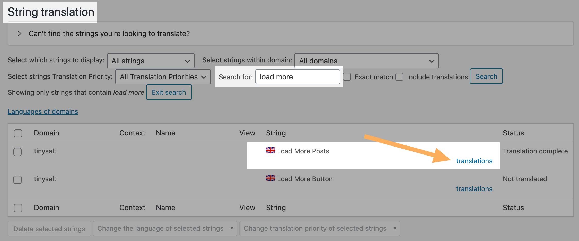Click the UK flag beside Load More Posts
Image resolution: width=579 pixels, height=241 pixels.
tap(270, 151)
